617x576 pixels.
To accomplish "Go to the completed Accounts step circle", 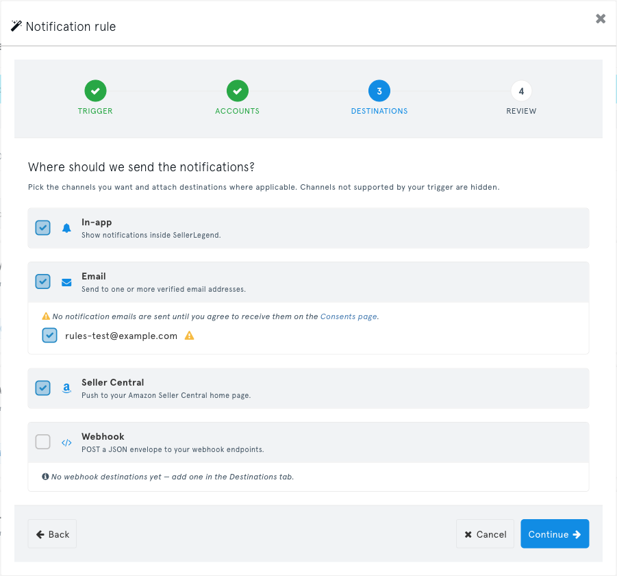I will (x=237, y=91).
